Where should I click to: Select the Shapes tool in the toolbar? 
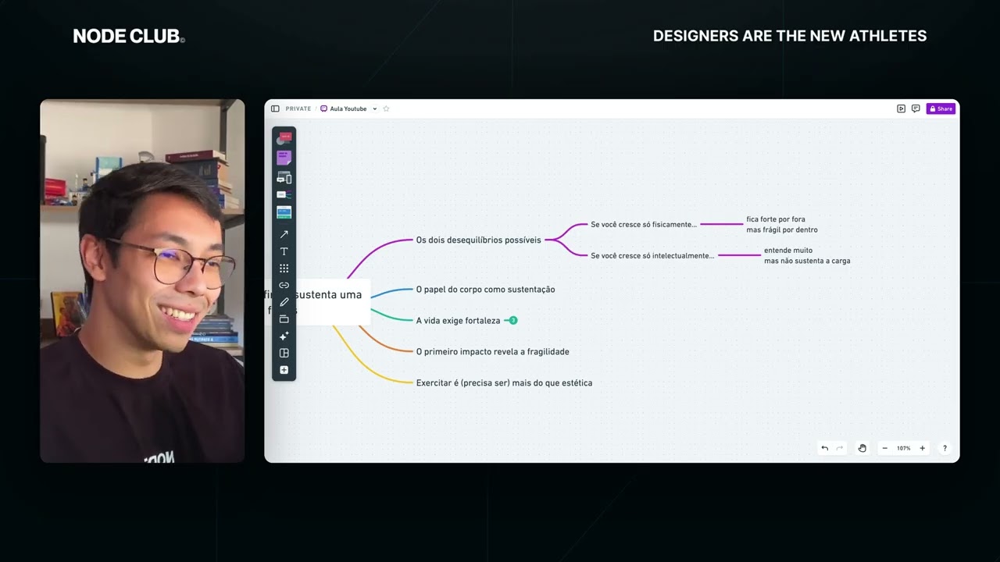[x=284, y=138]
